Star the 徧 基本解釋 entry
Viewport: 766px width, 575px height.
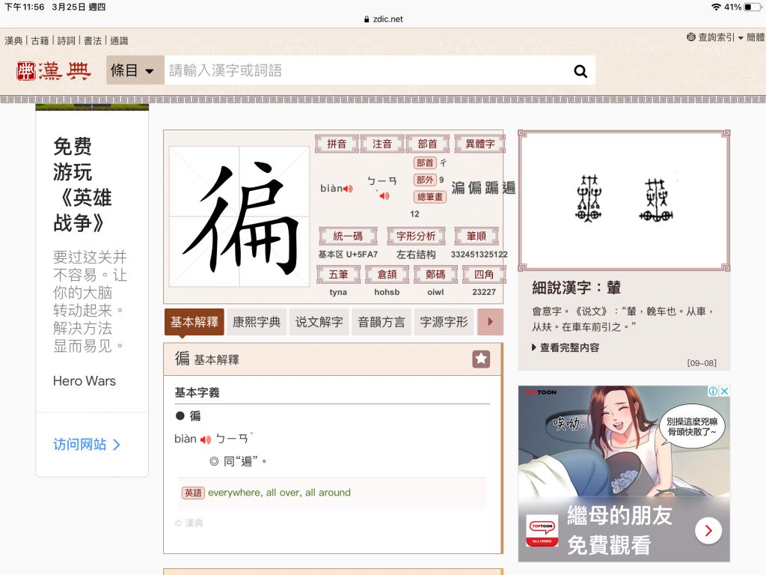(481, 359)
